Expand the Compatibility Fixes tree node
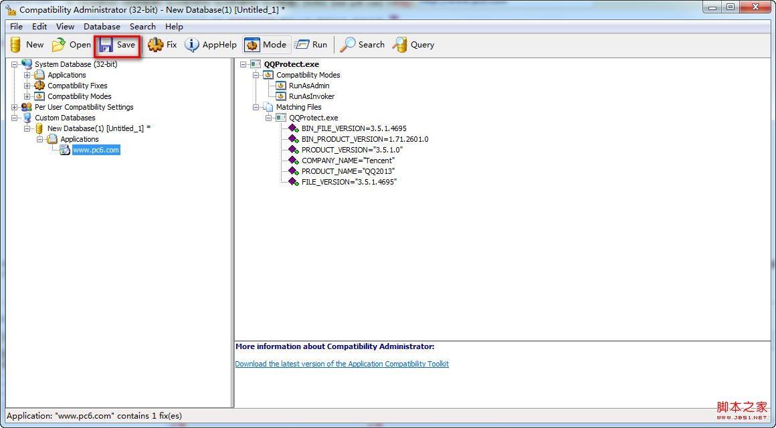The width and height of the screenshot is (776, 428). 27,86
